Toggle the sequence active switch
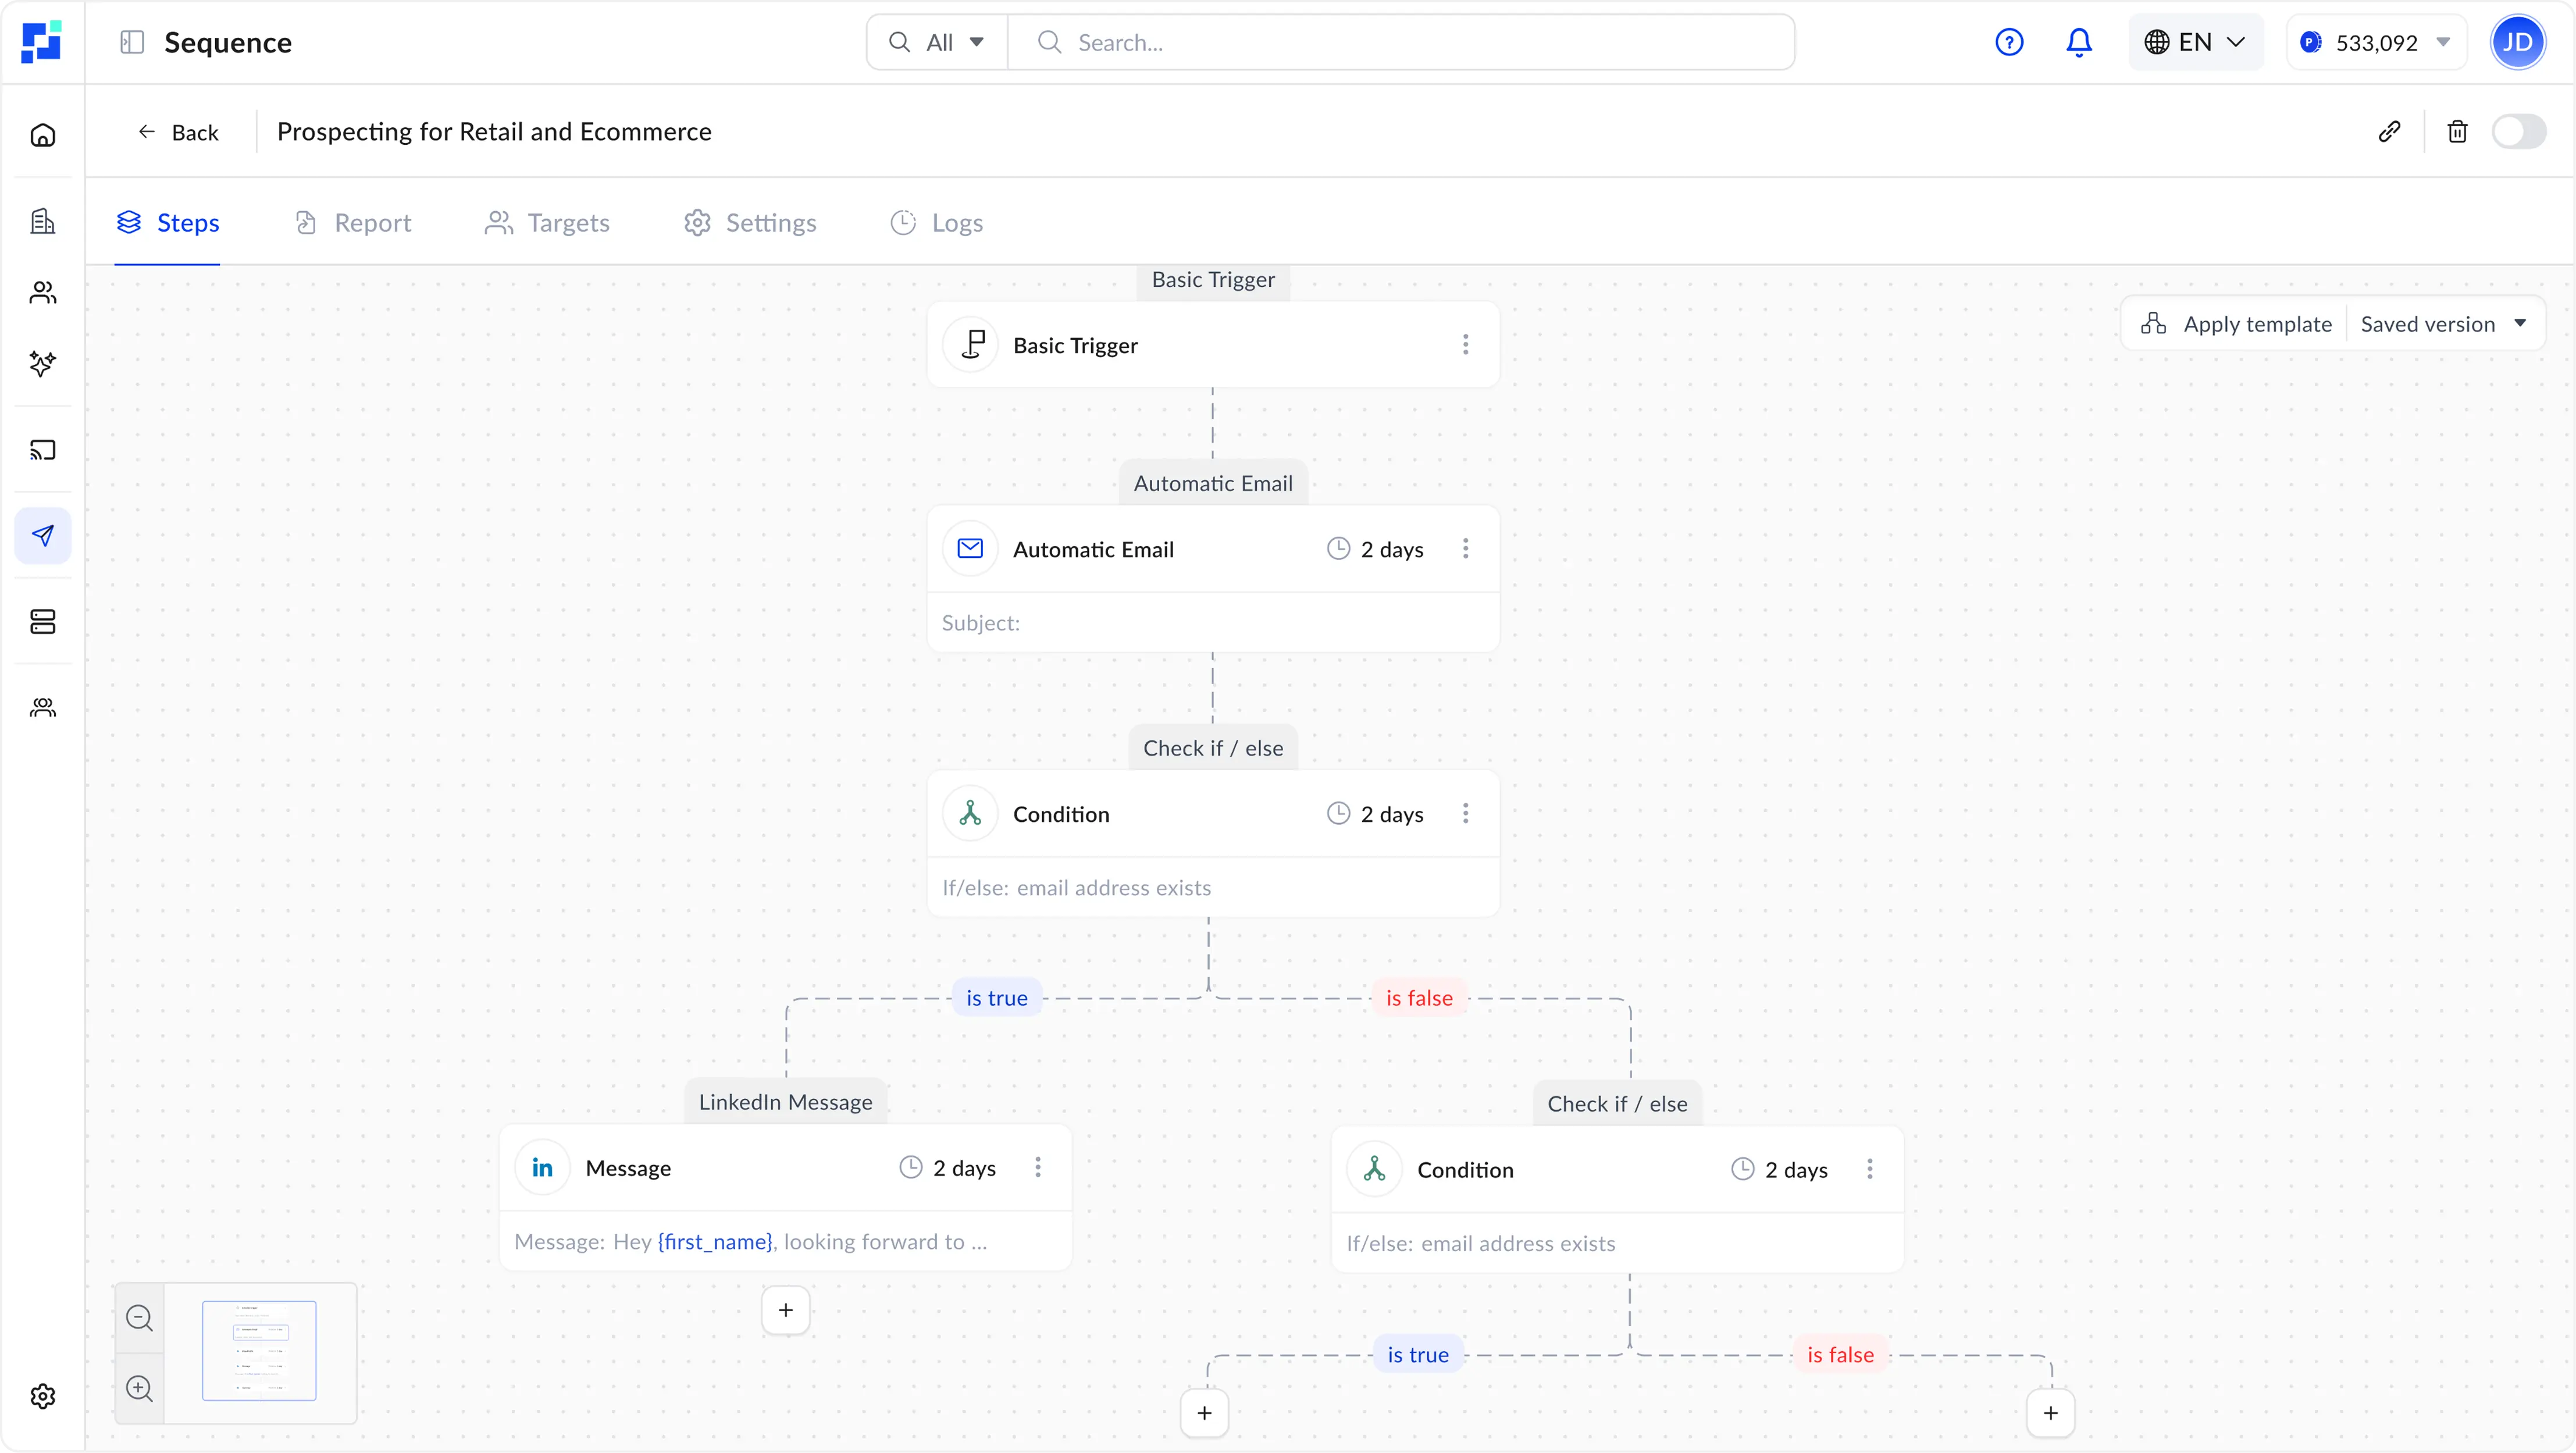Screen dimensions: 2576x1453 pyautogui.click(x=2518, y=132)
